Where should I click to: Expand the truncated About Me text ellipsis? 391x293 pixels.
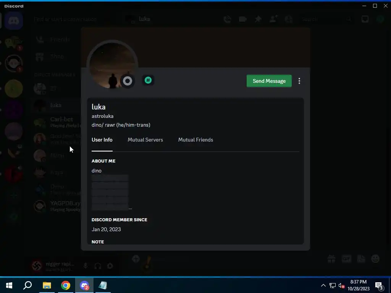130,208
